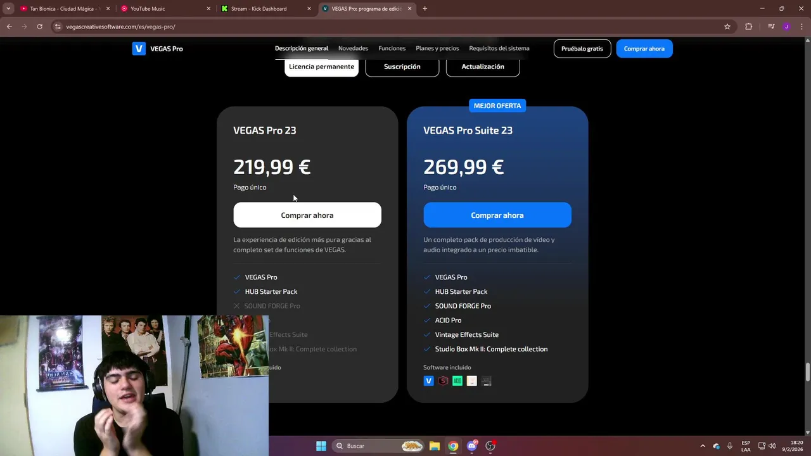Screen dimensions: 811x456
Task: Buy VEGAS Pro 23 with Comprar ahora
Action: click(307, 215)
